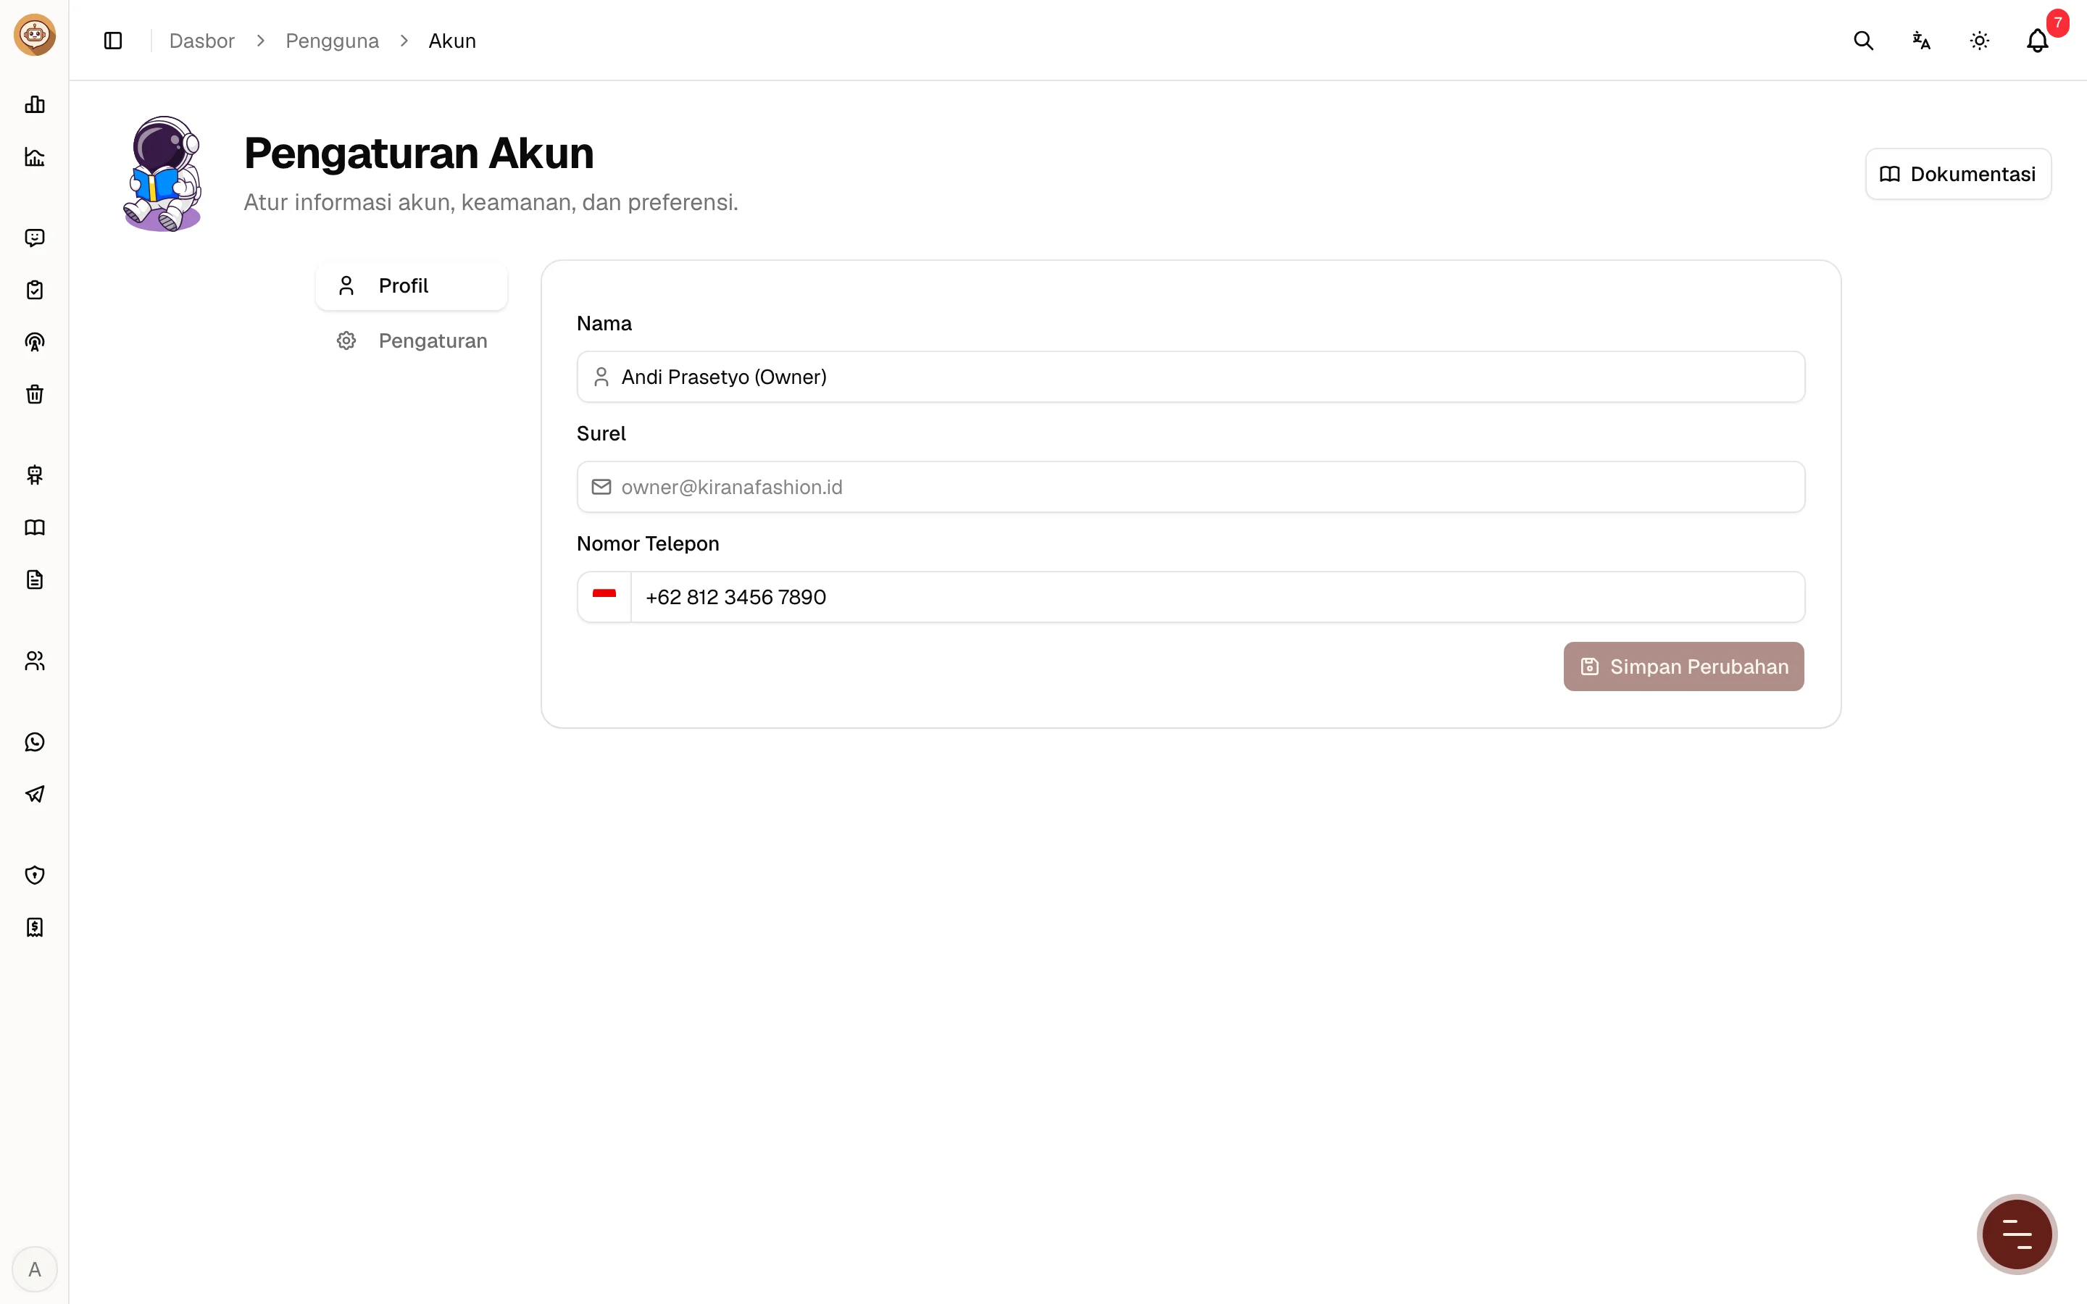Open the billing receipt icon
The width and height of the screenshot is (2087, 1304).
(x=35, y=927)
